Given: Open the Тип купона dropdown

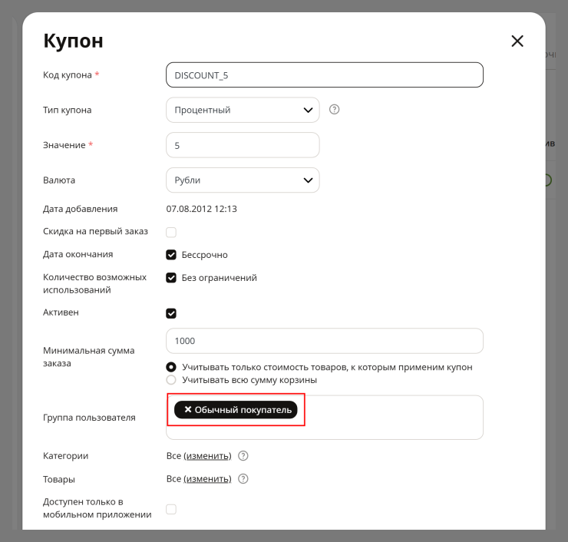Looking at the screenshot, I should tap(243, 110).
